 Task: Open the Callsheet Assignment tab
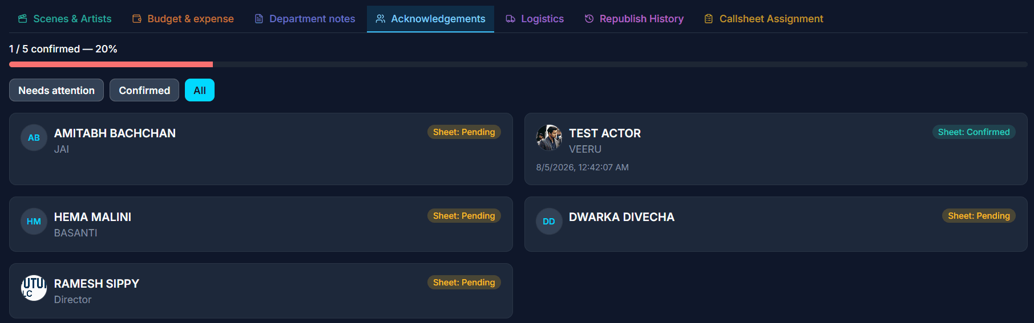pyautogui.click(x=764, y=19)
